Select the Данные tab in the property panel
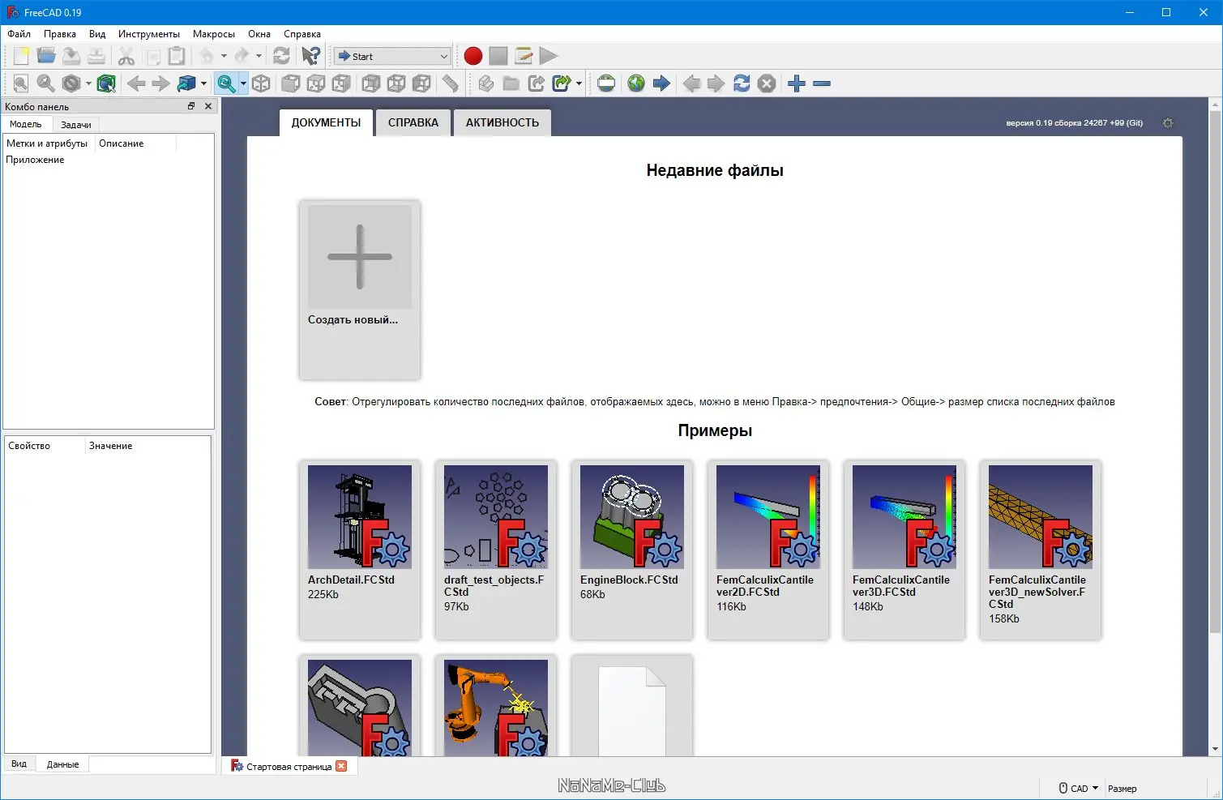 click(62, 764)
